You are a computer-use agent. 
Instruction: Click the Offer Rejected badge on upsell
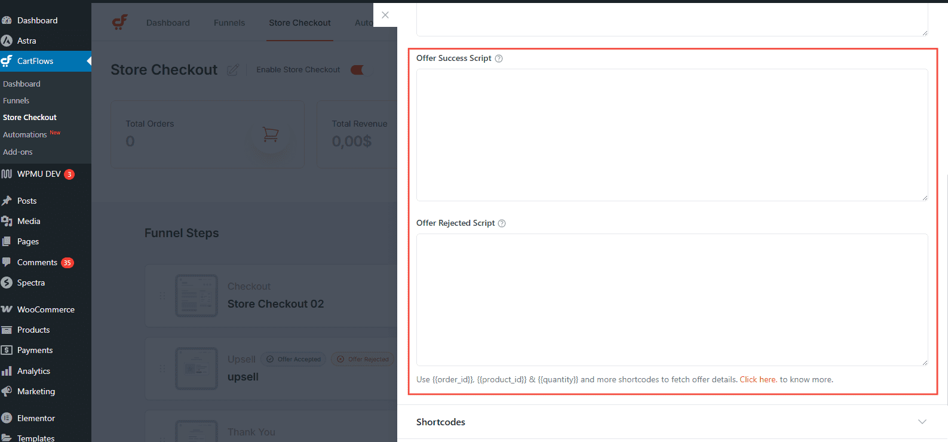click(x=363, y=359)
